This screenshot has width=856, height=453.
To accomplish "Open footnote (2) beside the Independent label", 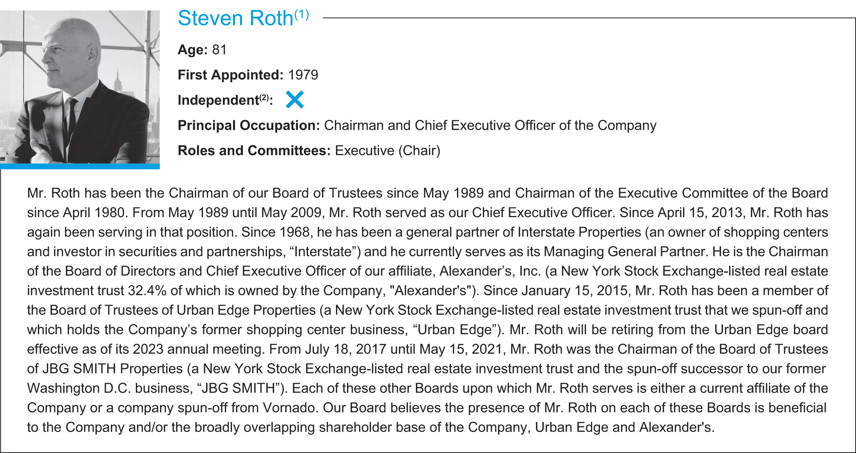I will pyautogui.click(x=264, y=97).
